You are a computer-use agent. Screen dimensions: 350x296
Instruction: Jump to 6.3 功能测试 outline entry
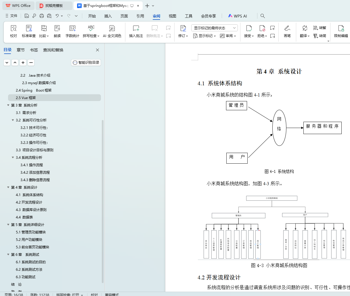[26, 277]
